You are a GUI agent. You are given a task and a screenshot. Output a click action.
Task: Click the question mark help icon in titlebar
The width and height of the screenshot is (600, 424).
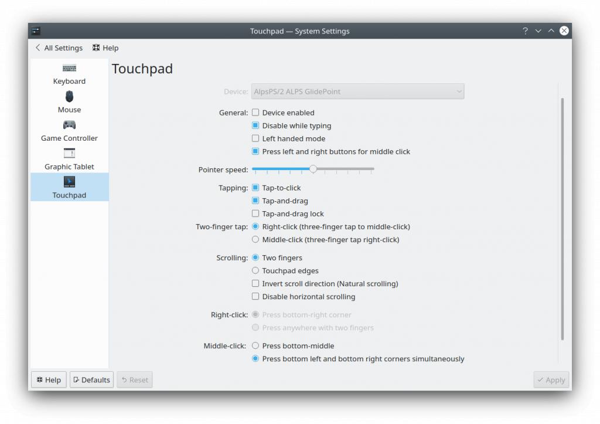click(x=525, y=31)
